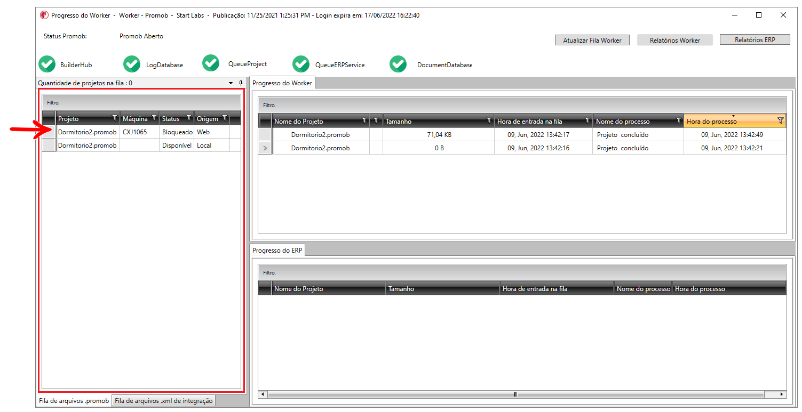Select the Fila de arquivos .promob tab
802x412 pixels.
(74, 401)
